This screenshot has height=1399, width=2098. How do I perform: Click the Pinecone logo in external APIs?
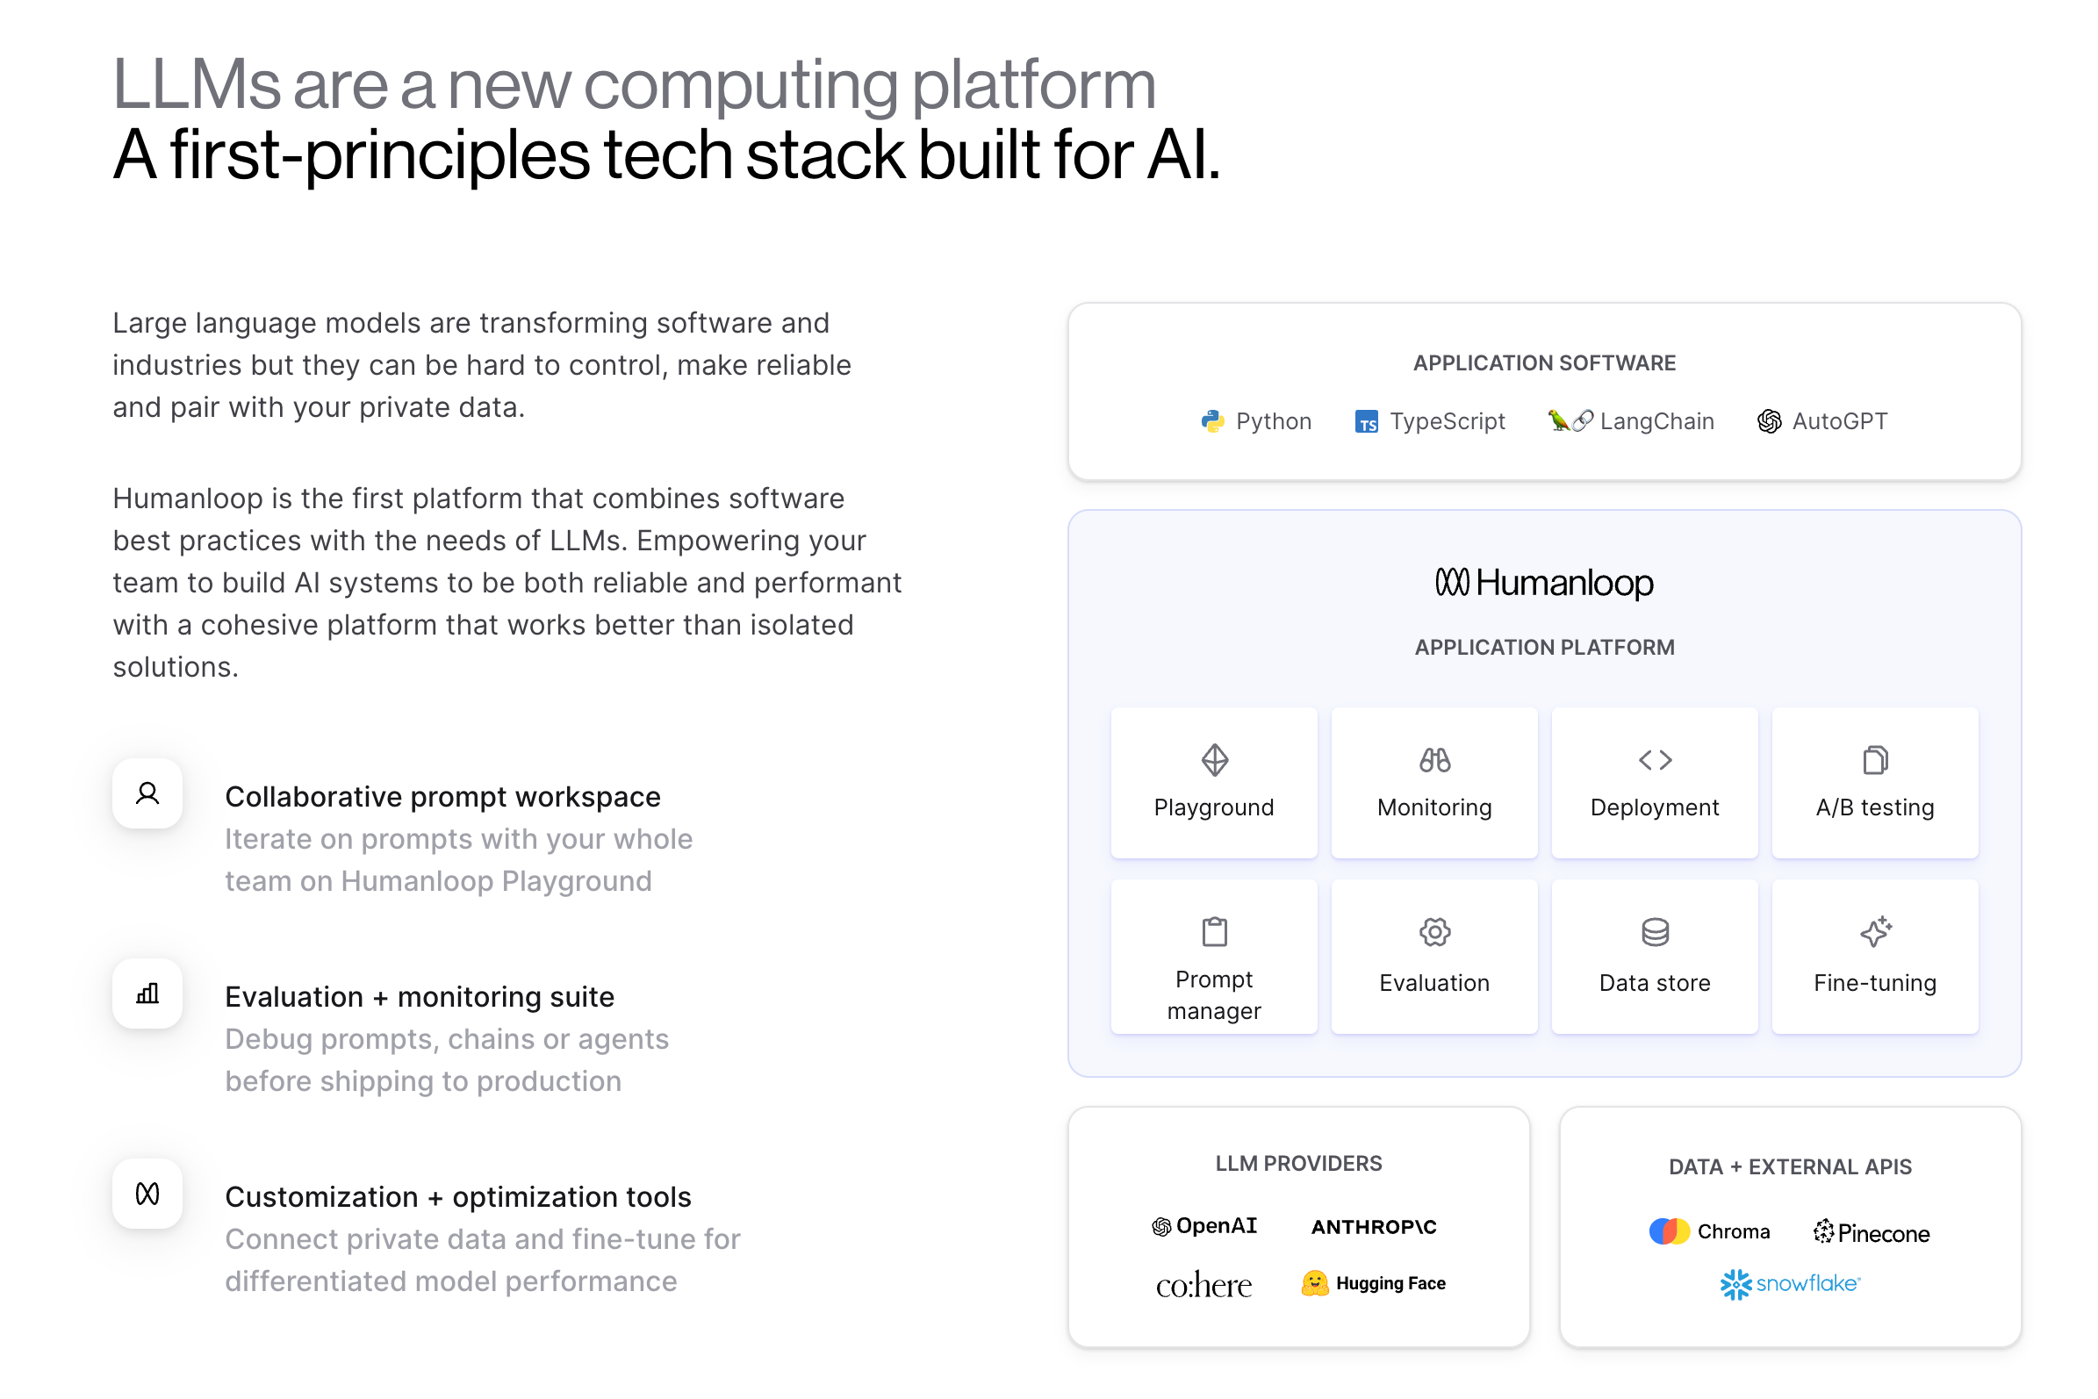click(x=1870, y=1232)
